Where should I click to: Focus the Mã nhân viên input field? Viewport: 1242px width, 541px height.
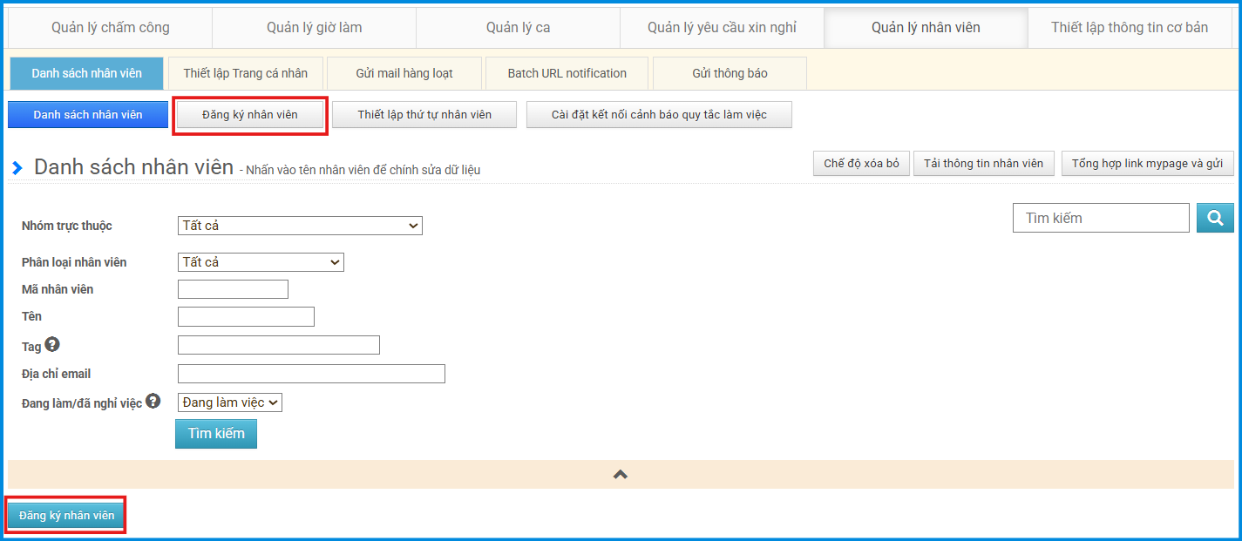tap(233, 289)
